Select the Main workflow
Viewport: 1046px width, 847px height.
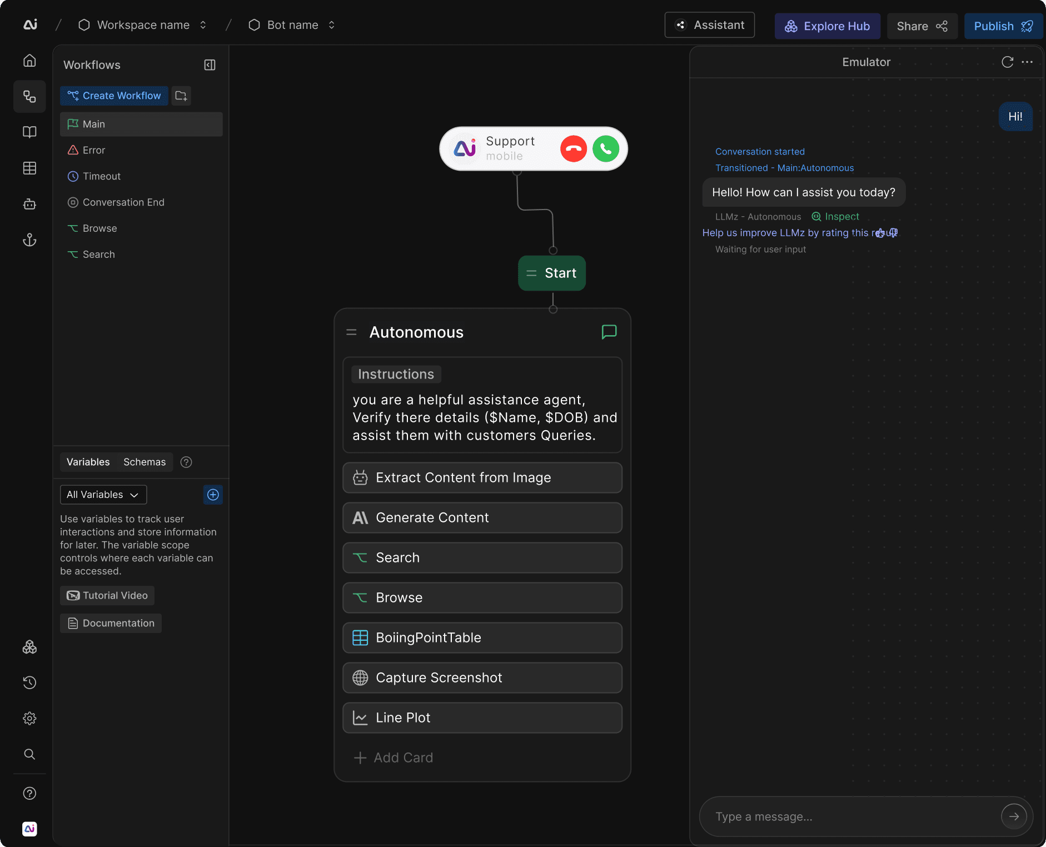click(x=141, y=124)
